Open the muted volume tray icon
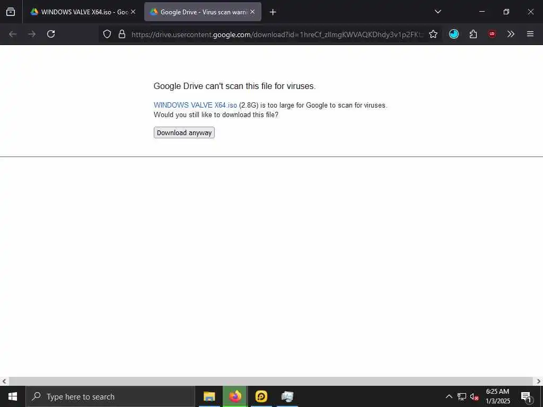The width and height of the screenshot is (543, 407). click(x=475, y=396)
